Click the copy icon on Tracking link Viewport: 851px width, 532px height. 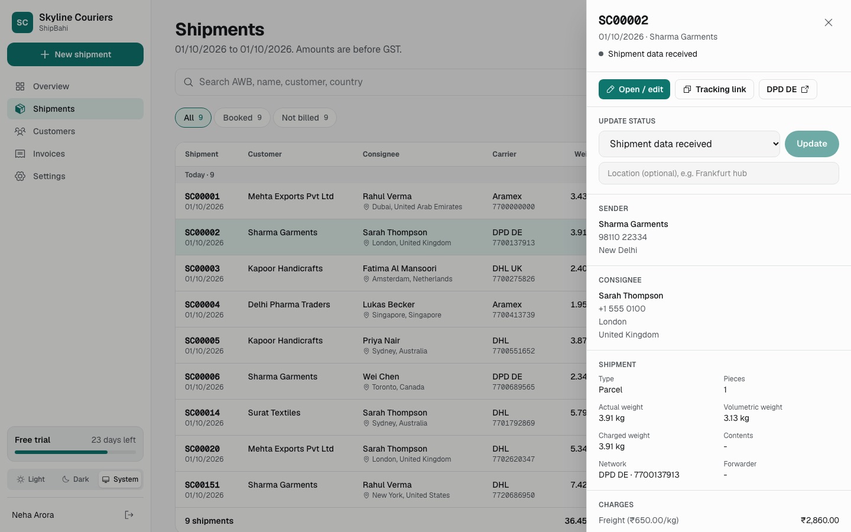tap(687, 89)
